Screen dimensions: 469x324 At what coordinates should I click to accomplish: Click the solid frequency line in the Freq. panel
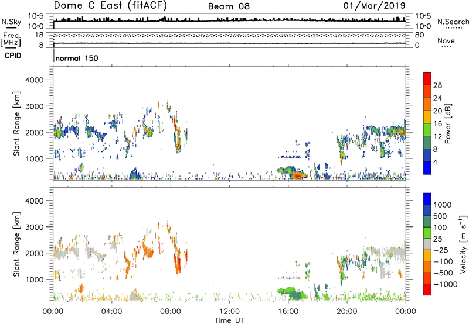(x=229, y=43)
